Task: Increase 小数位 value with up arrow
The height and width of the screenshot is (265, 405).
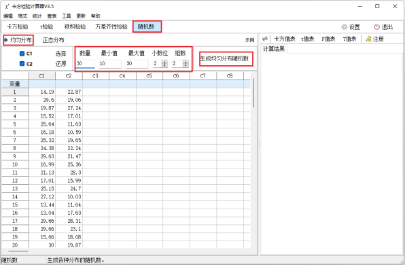Action: coord(164,62)
